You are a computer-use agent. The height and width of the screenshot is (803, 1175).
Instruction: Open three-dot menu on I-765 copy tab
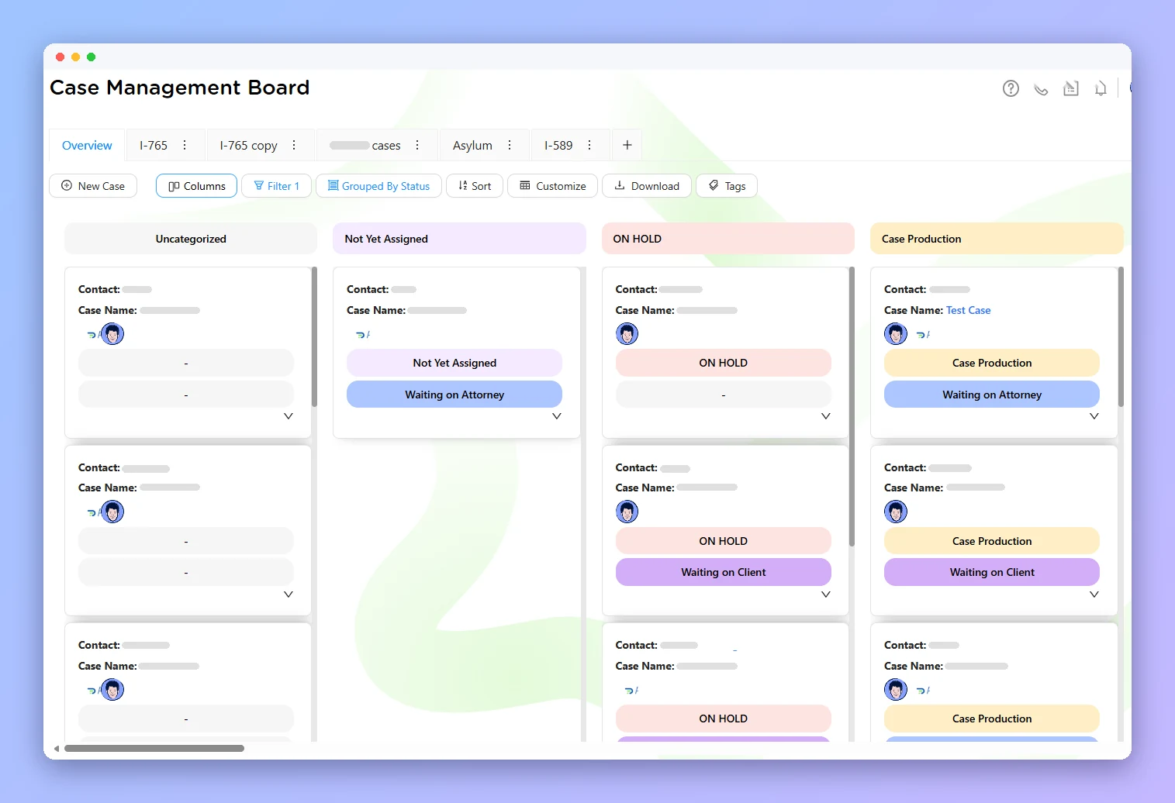click(x=294, y=145)
